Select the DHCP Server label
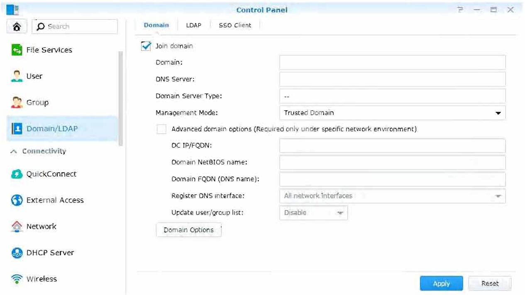This screenshot has width=525, height=295. click(50, 253)
